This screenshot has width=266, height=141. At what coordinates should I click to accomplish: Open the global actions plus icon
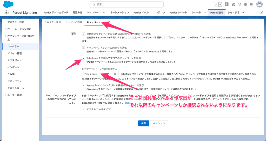227,4
